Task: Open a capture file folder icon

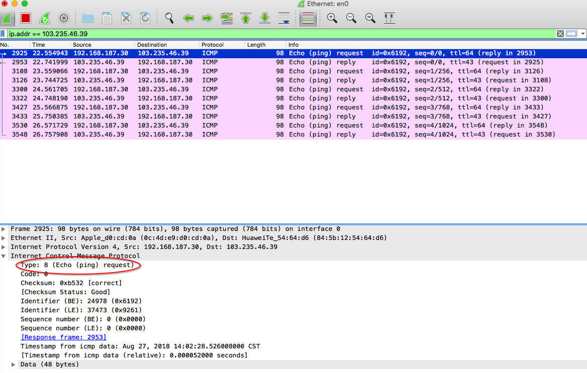Action: point(88,18)
